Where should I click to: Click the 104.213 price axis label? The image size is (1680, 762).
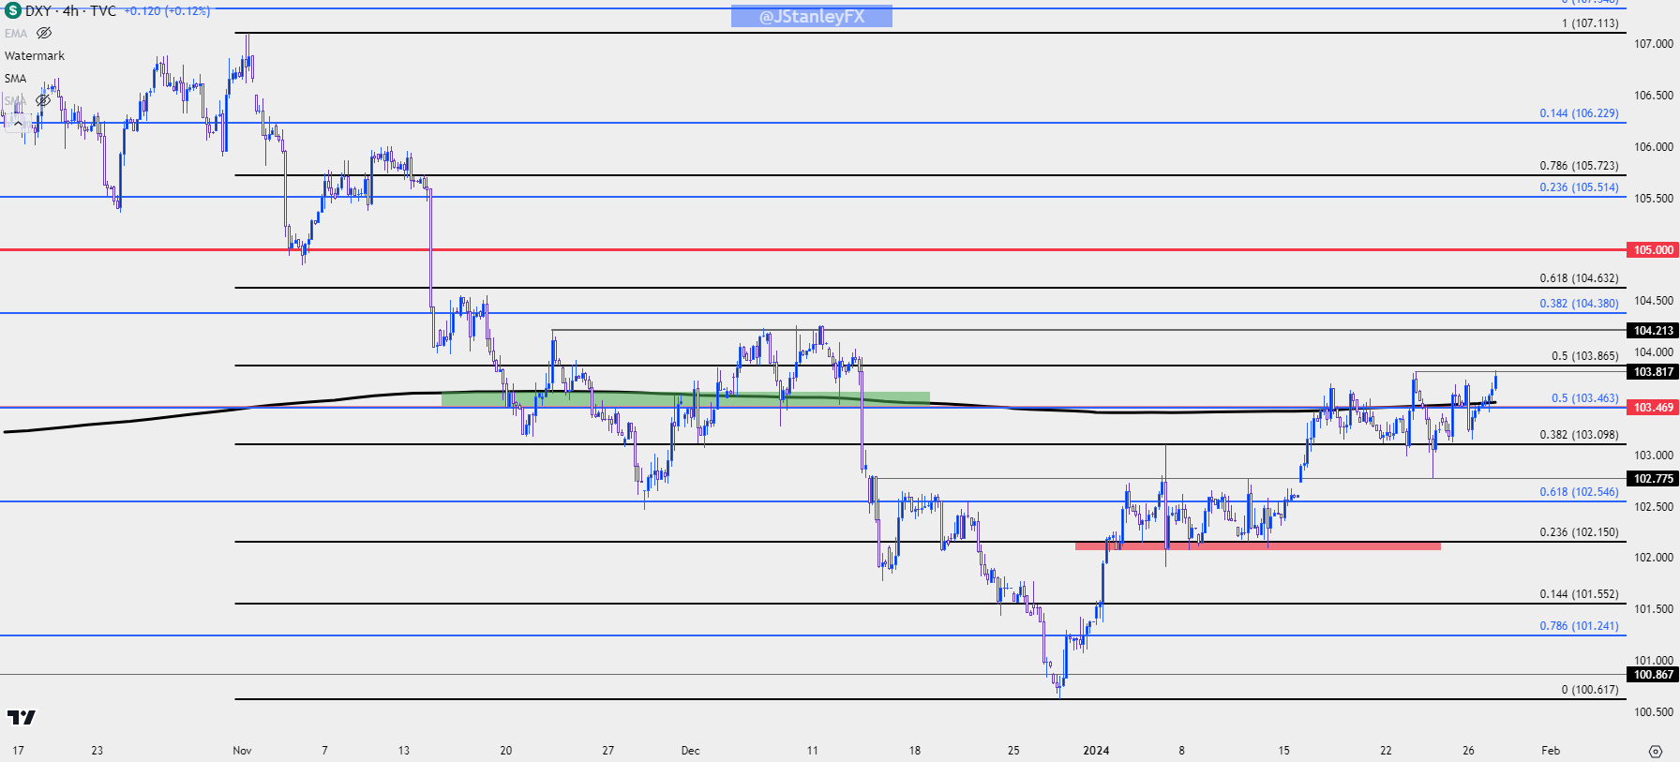(x=1653, y=331)
